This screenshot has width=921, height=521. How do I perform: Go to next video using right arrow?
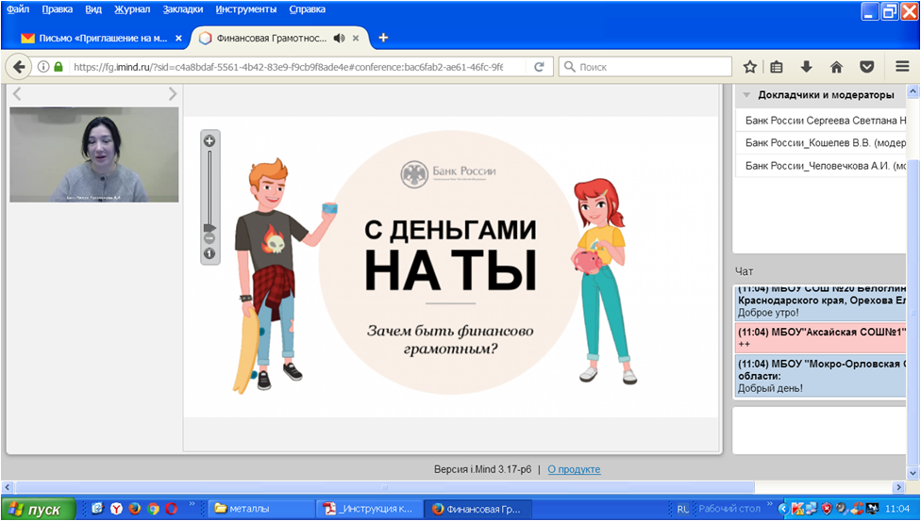point(172,93)
